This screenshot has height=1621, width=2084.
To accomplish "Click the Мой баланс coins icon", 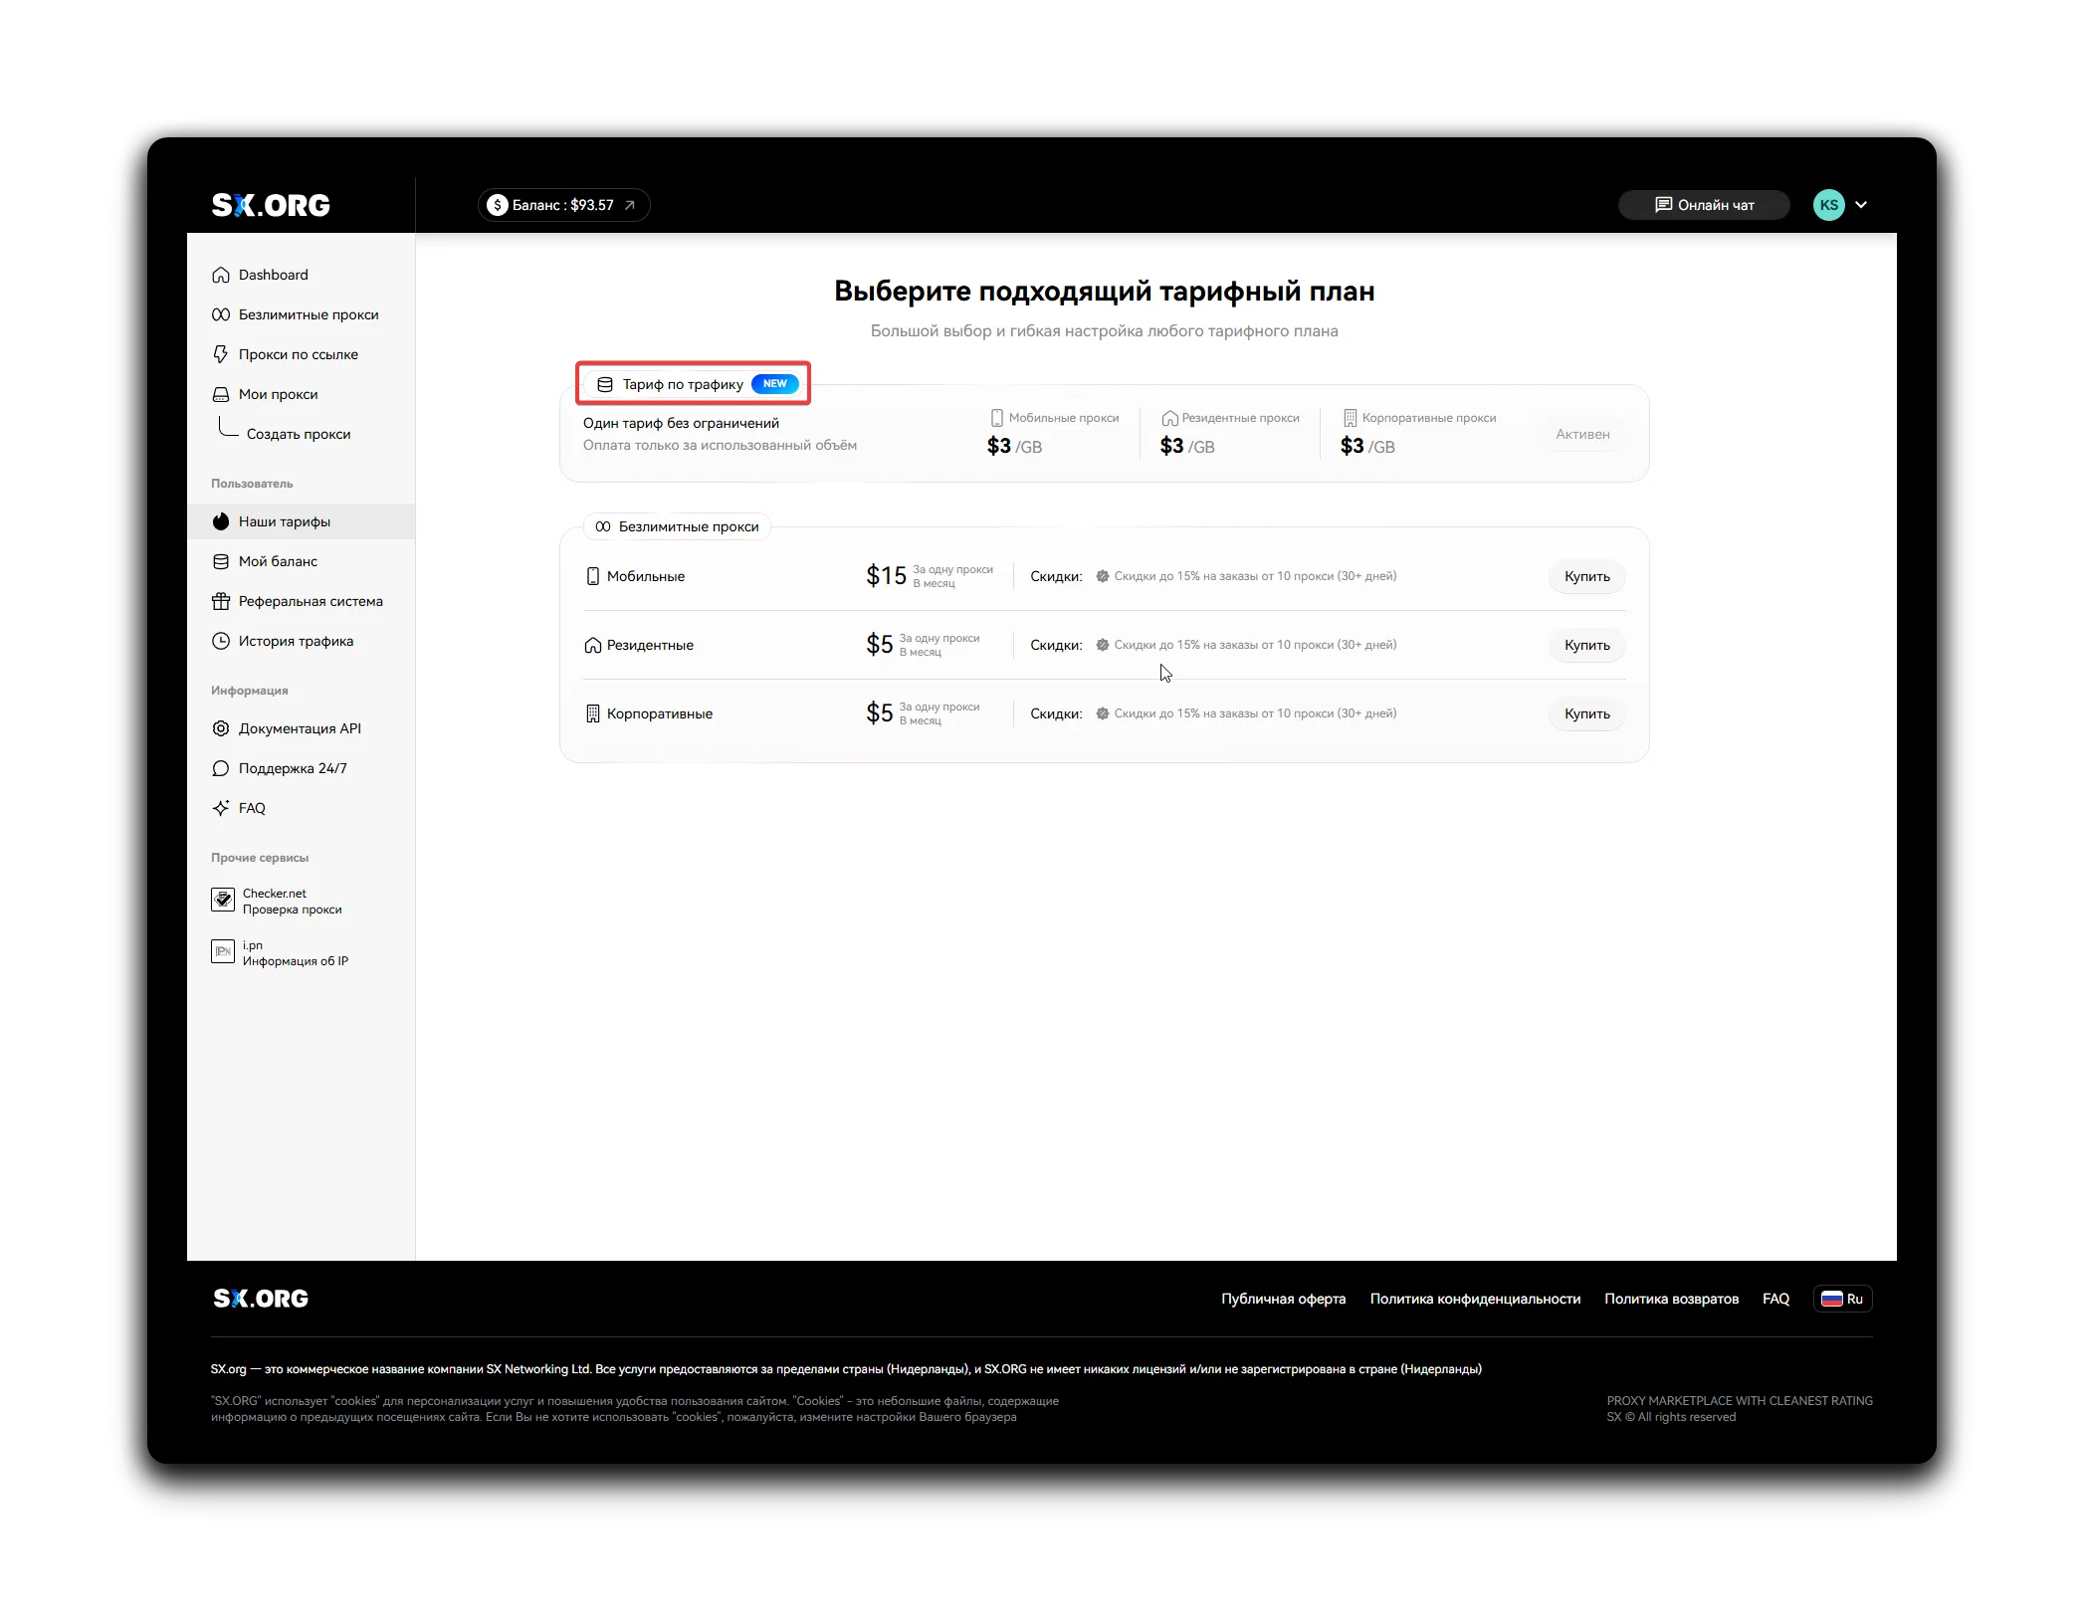I will [221, 561].
